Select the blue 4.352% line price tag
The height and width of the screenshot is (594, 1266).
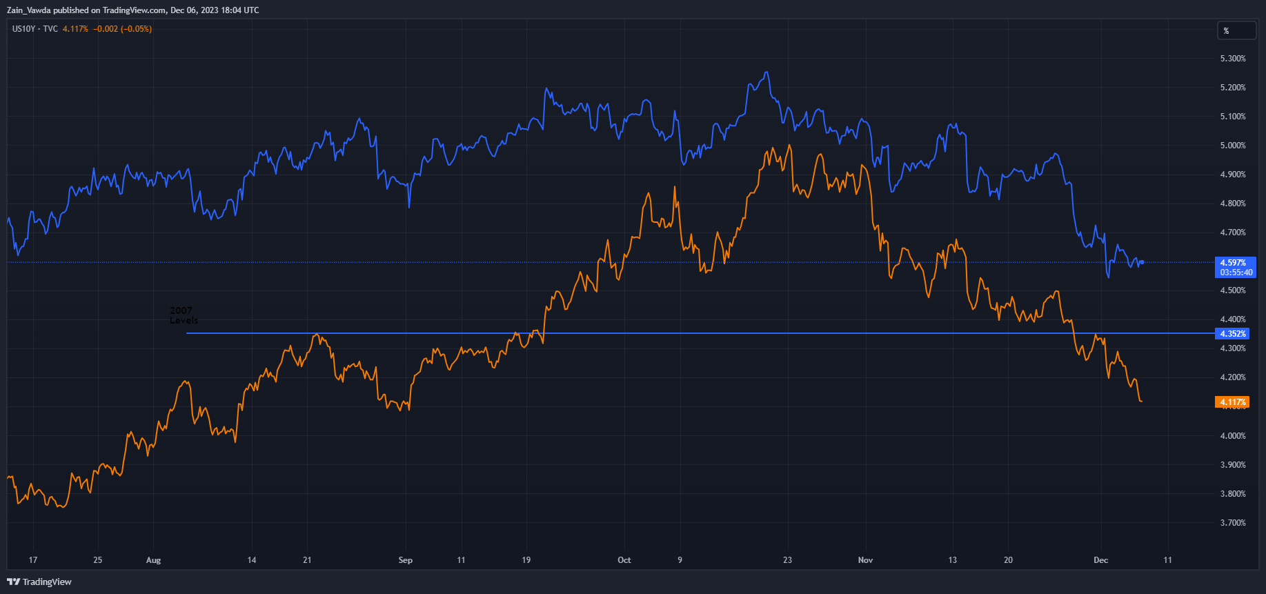pos(1232,334)
